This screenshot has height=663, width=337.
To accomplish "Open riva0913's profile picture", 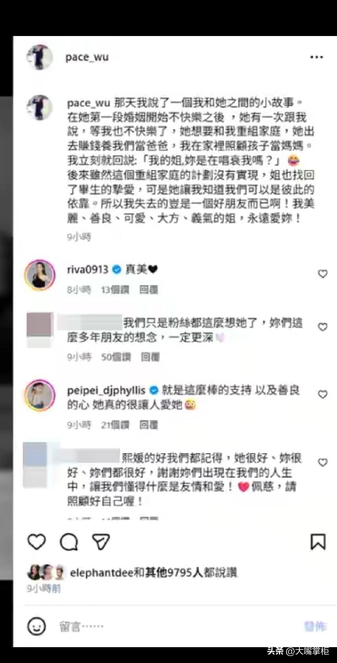I will pos(40,275).
